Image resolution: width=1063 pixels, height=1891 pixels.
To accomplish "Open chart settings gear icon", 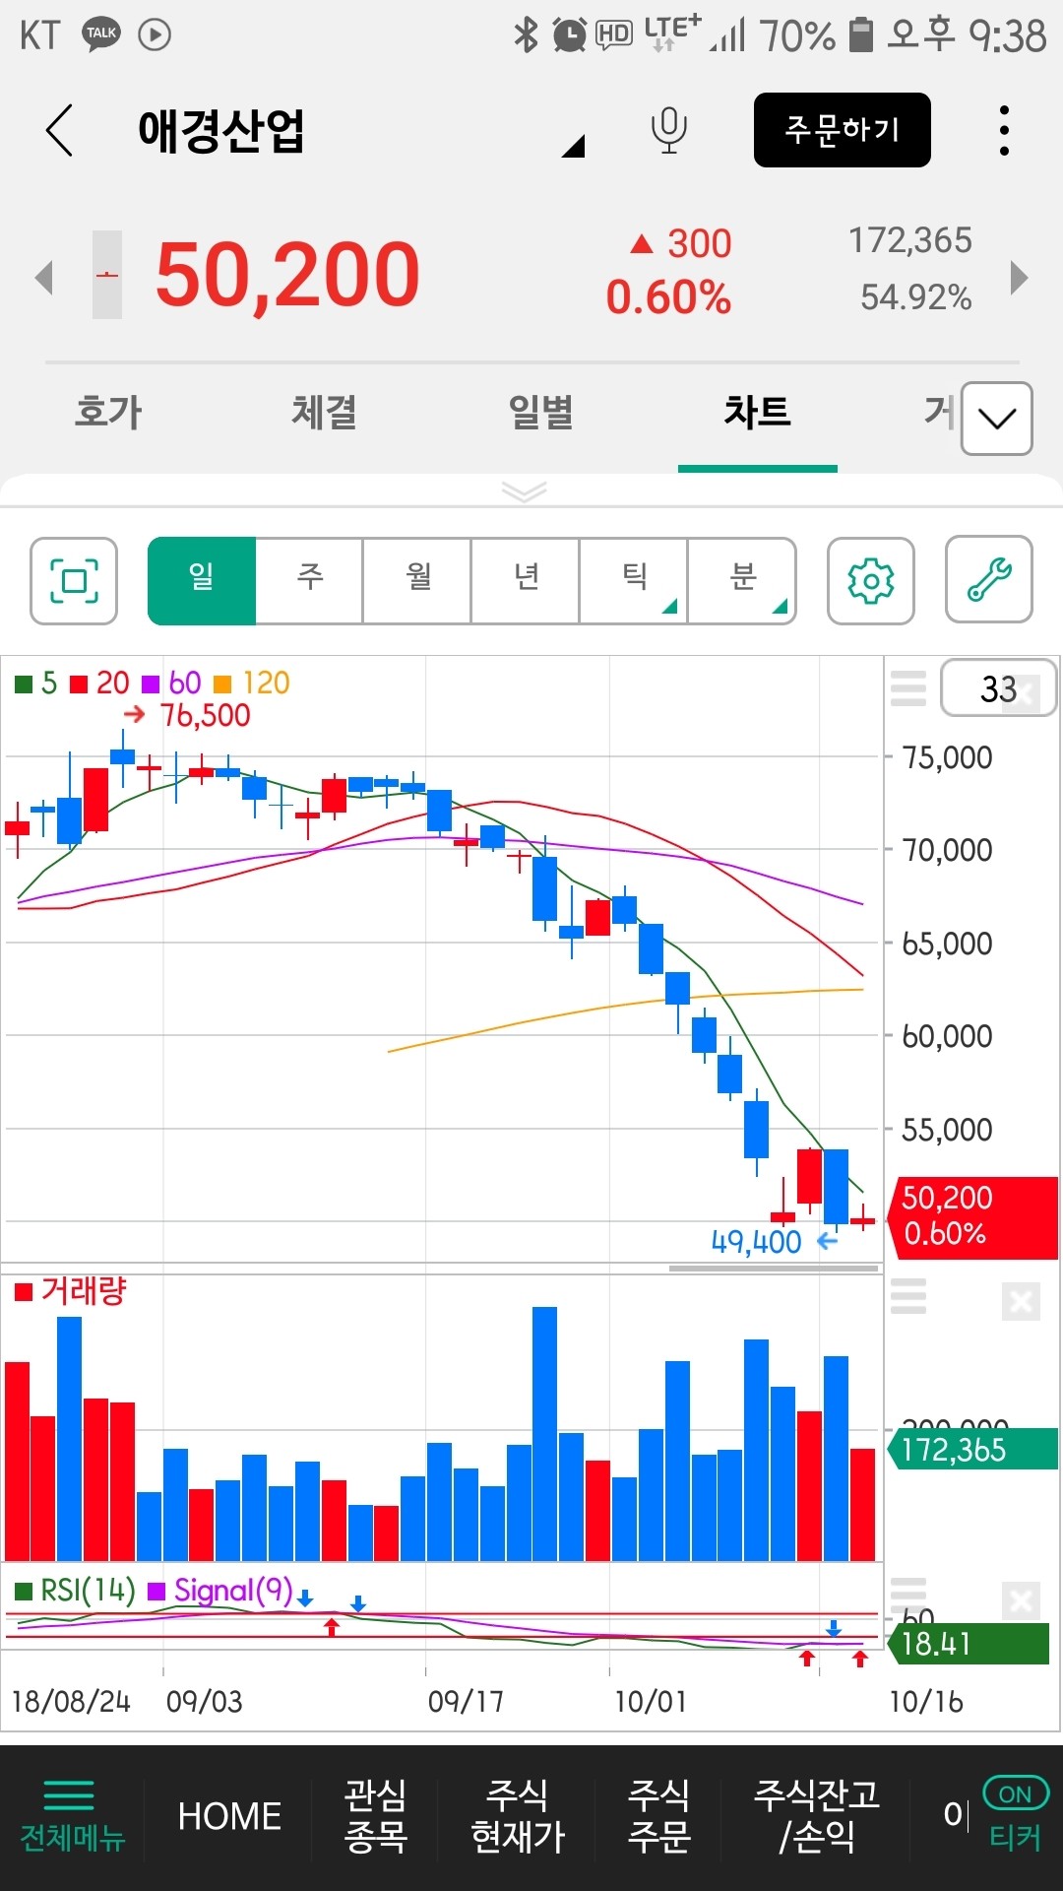I will pyautogui.click(x=870, y=581).
